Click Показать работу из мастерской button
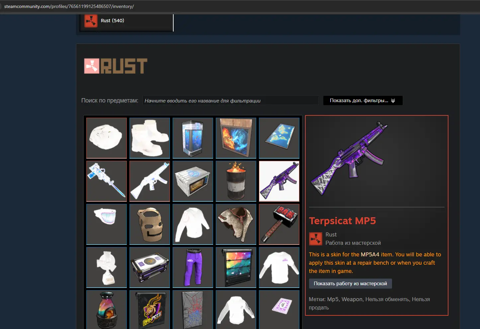The width and height of the screenshot is (480, 329). 350,284
